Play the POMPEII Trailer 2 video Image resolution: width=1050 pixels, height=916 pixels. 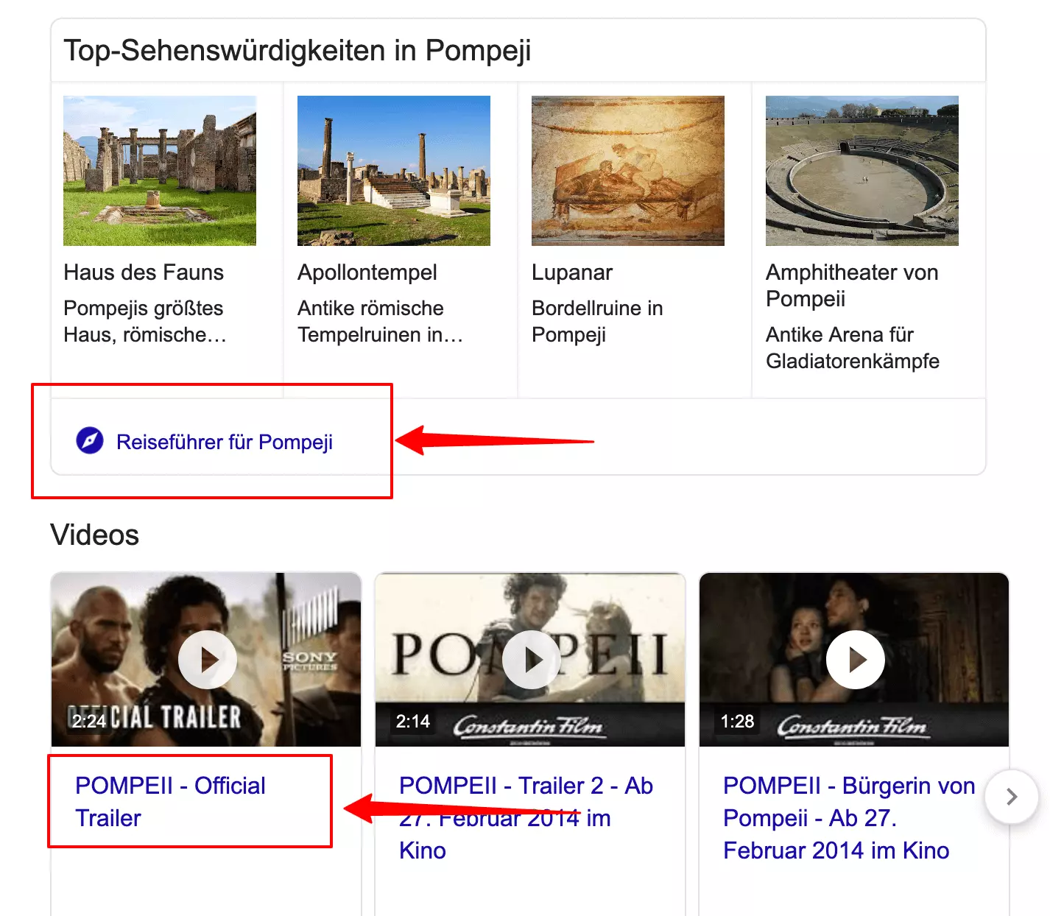[x=532, y=660]
